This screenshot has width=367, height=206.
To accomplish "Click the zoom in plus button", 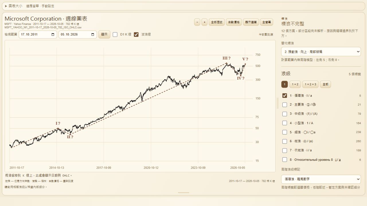I will 204,22.
